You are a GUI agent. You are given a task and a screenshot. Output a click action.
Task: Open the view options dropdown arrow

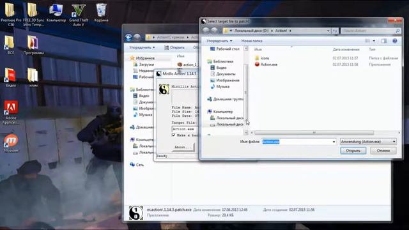(374, 41)
